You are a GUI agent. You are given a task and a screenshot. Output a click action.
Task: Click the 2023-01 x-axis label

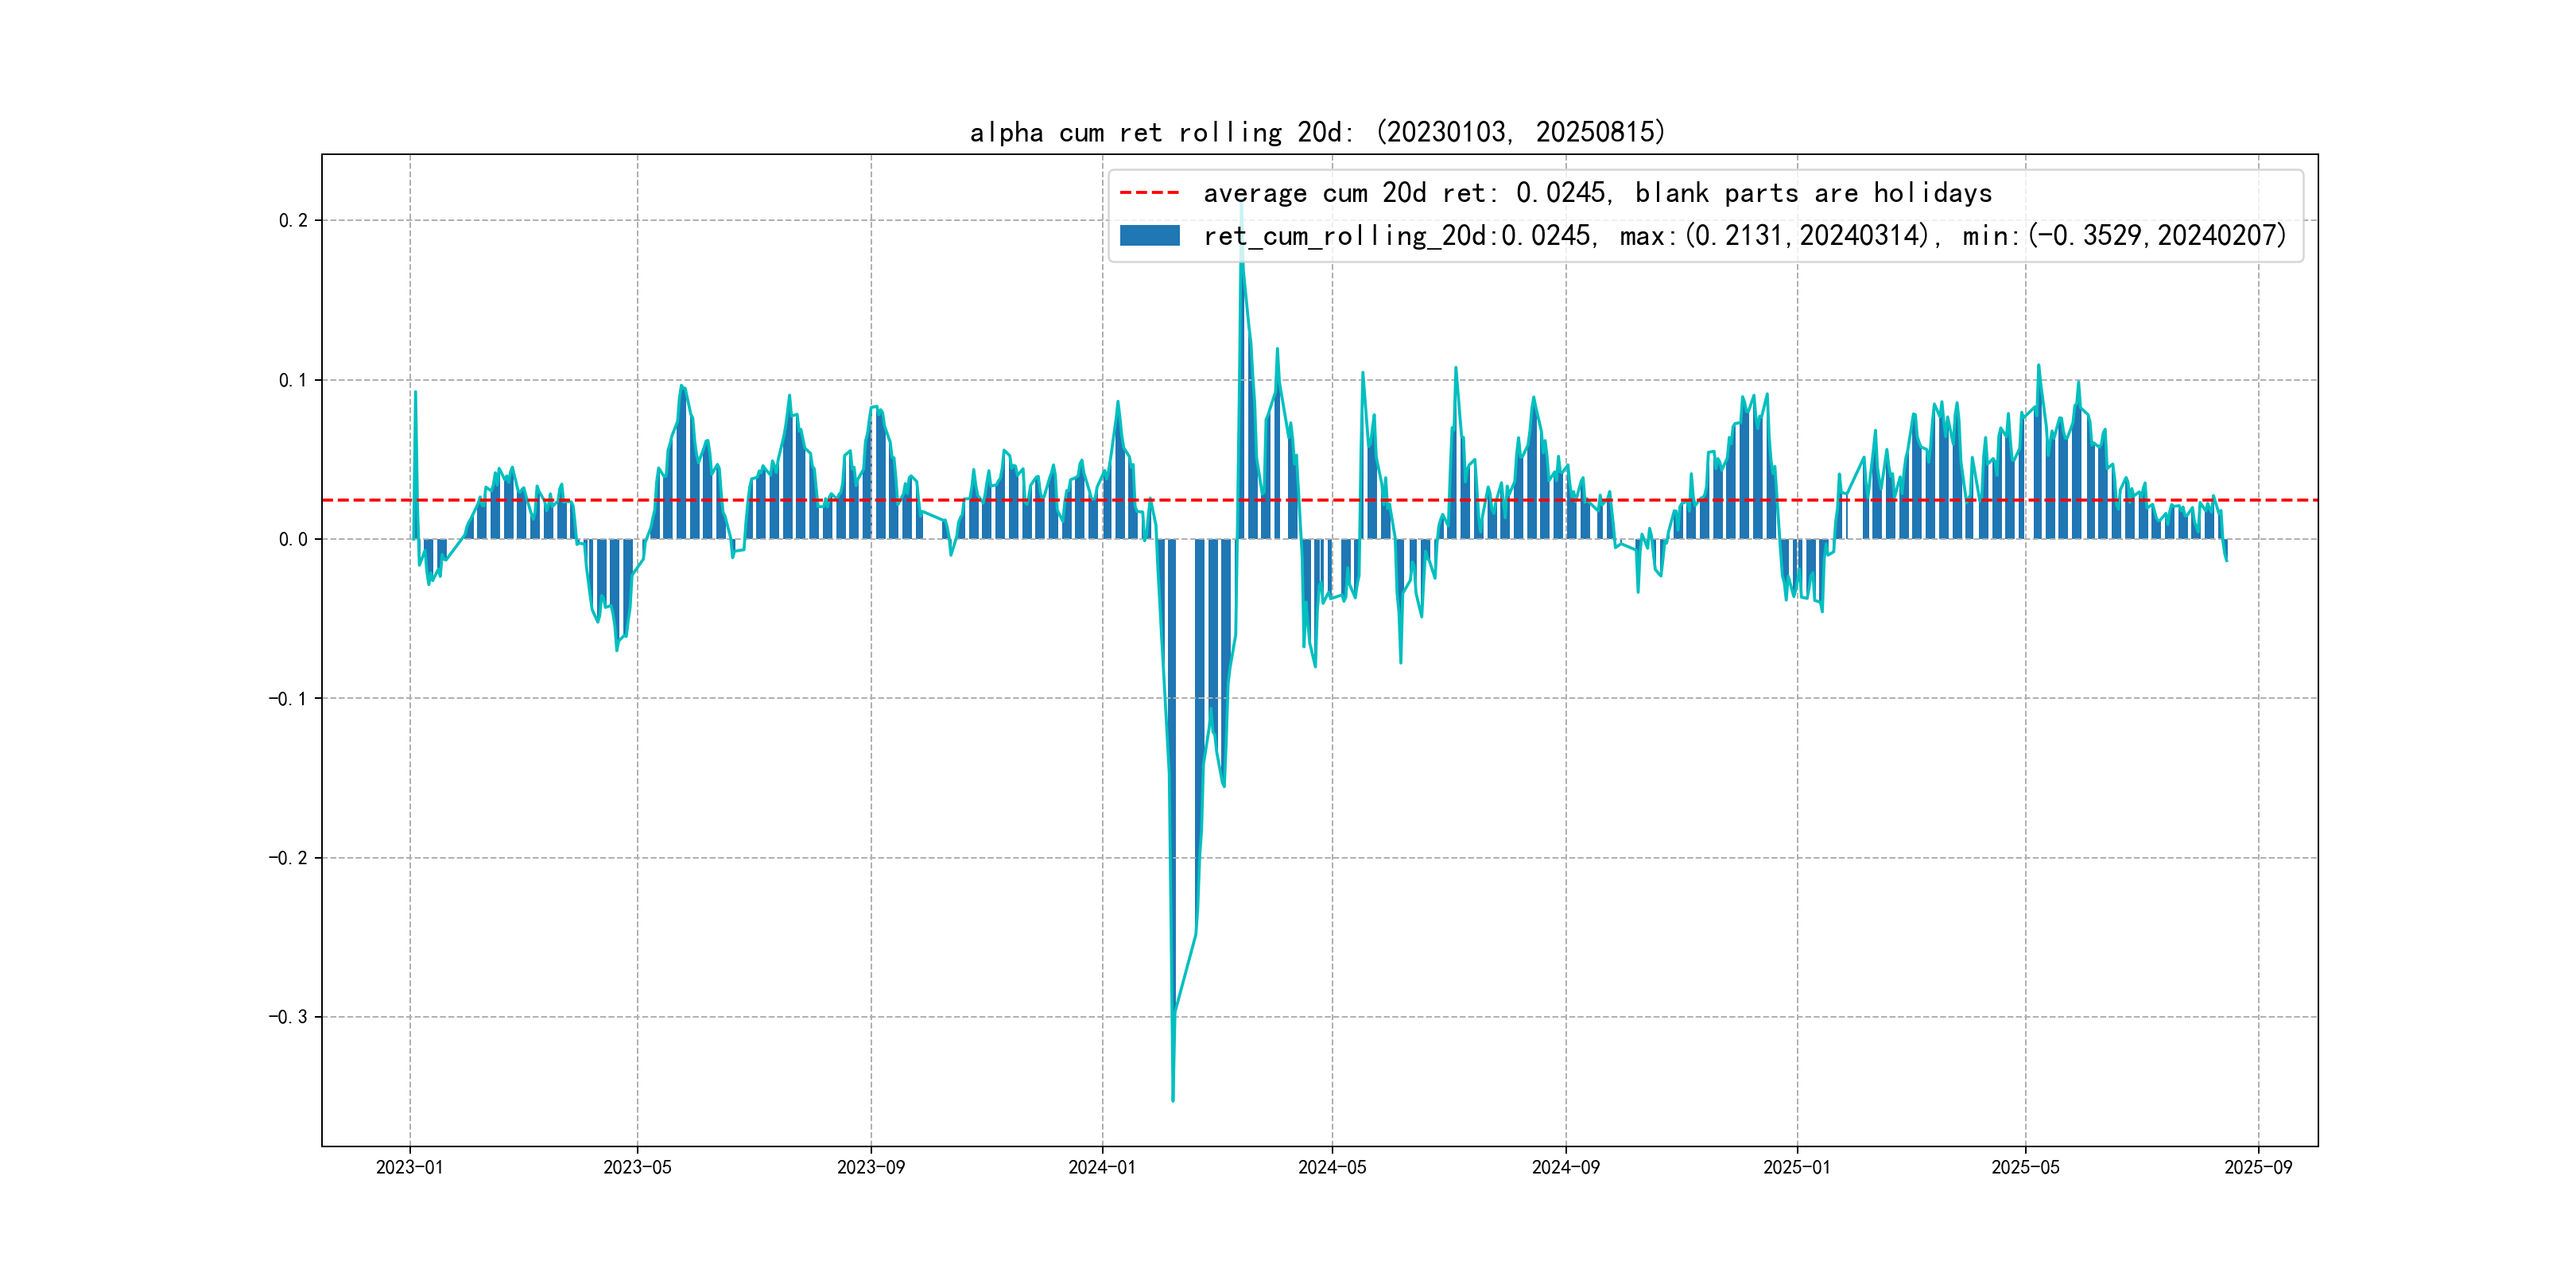click(x=409, y=1167)
